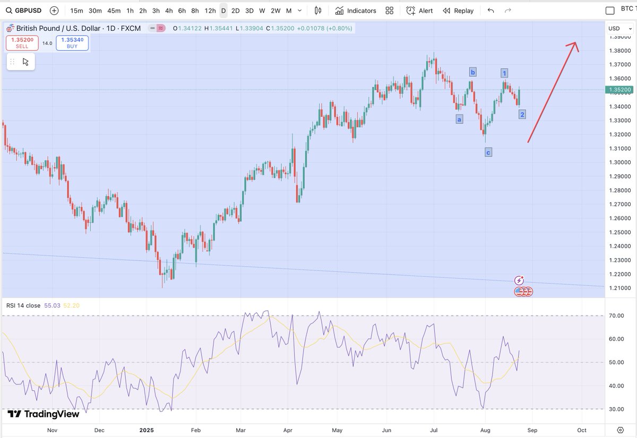Open the Indicators panel
The width and height of the screenshot is (637, 438).
355,10
